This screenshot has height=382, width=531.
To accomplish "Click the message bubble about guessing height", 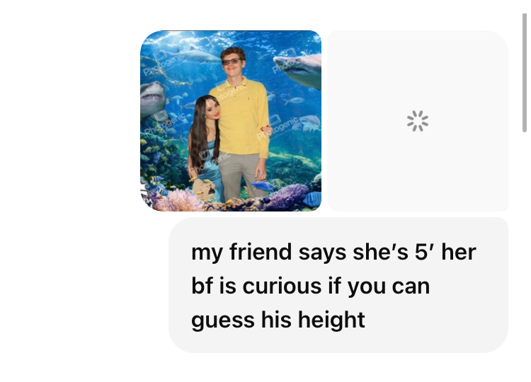I will pyautogui.click(x=338, y=285).
